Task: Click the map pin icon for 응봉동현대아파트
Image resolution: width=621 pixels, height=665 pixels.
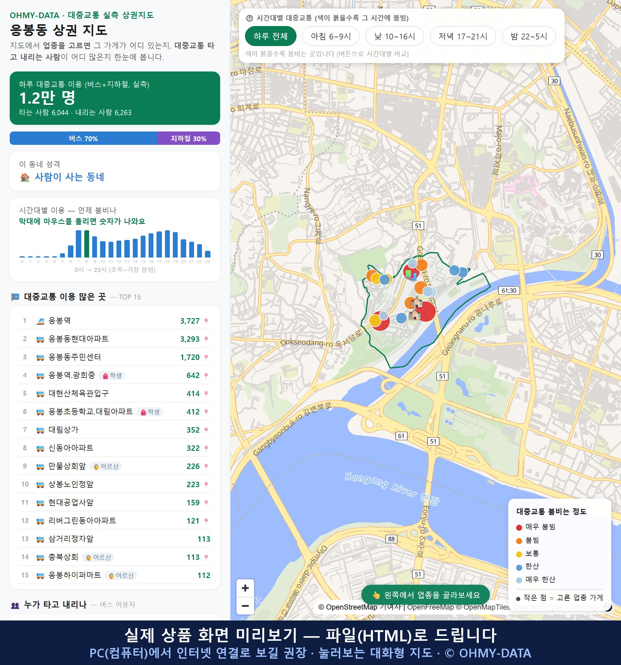Action: 206,339
